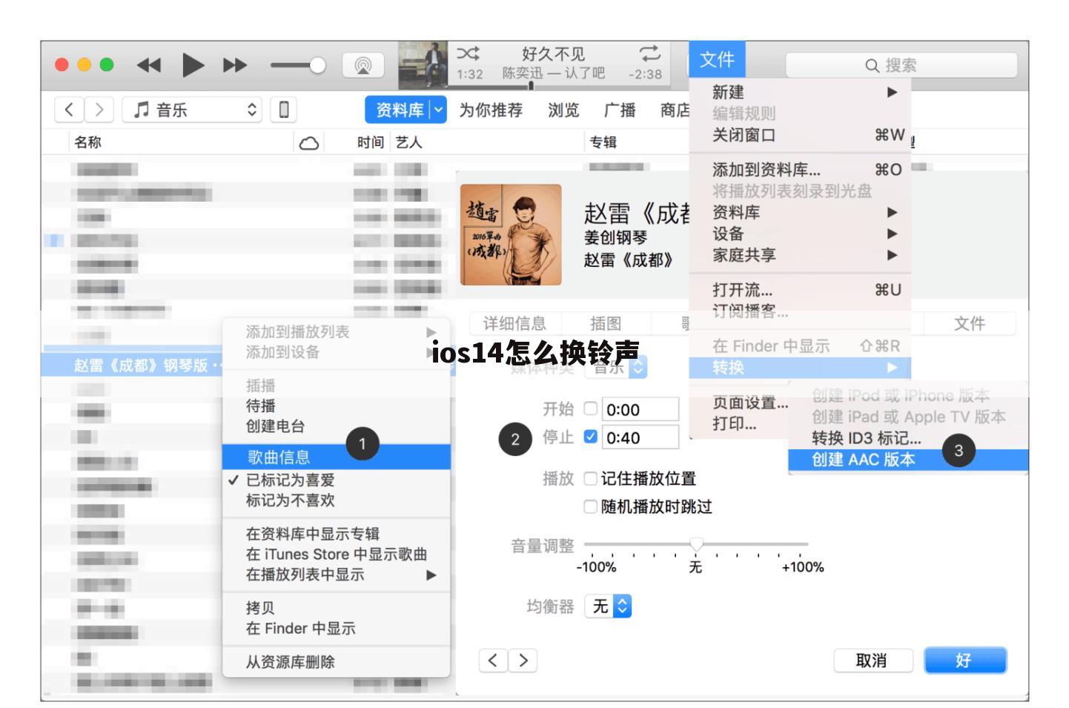Enable 随机播放时跳过 checkbox
This screenshot has height=708, width=1069.
point(591,507)
